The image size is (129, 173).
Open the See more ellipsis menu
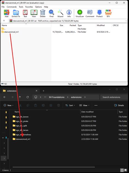click(96, 105)
